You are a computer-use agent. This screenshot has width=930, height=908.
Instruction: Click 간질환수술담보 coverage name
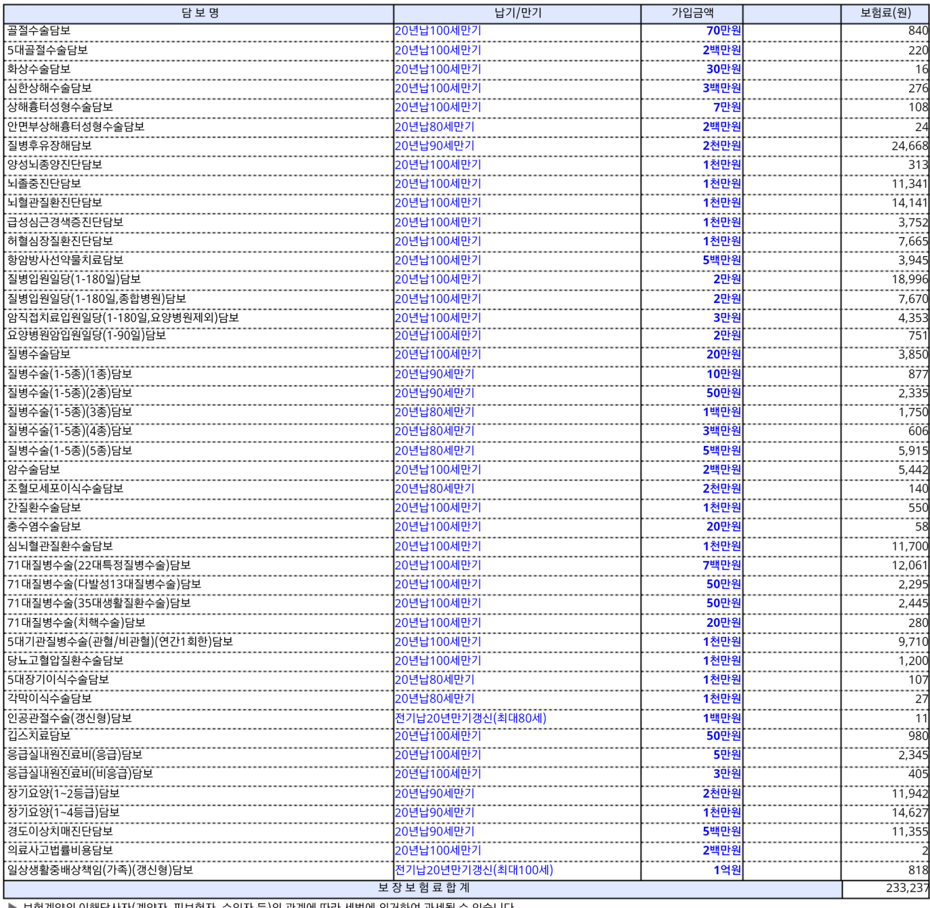pyautogui.click(x=44, y=508)
